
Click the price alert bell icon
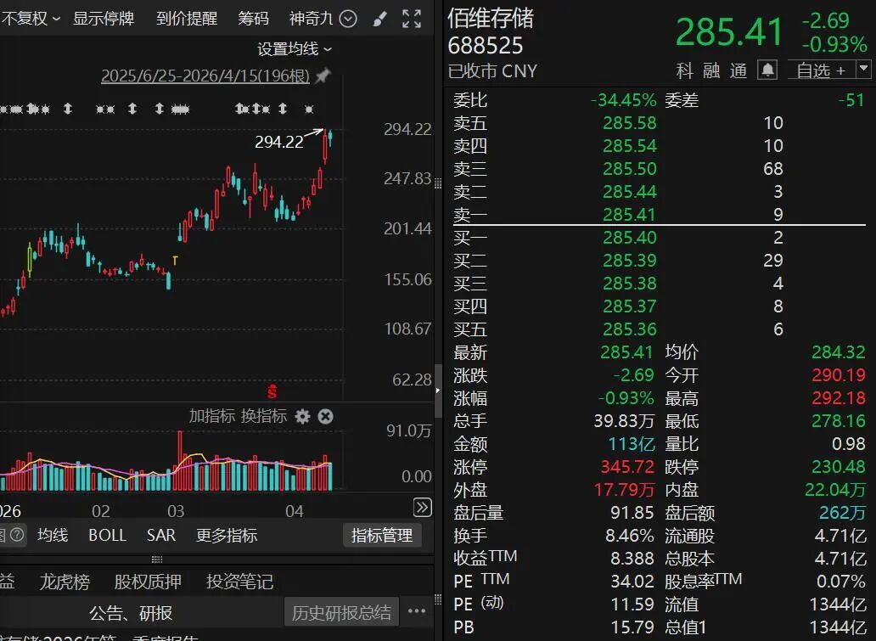click(767, 70)
